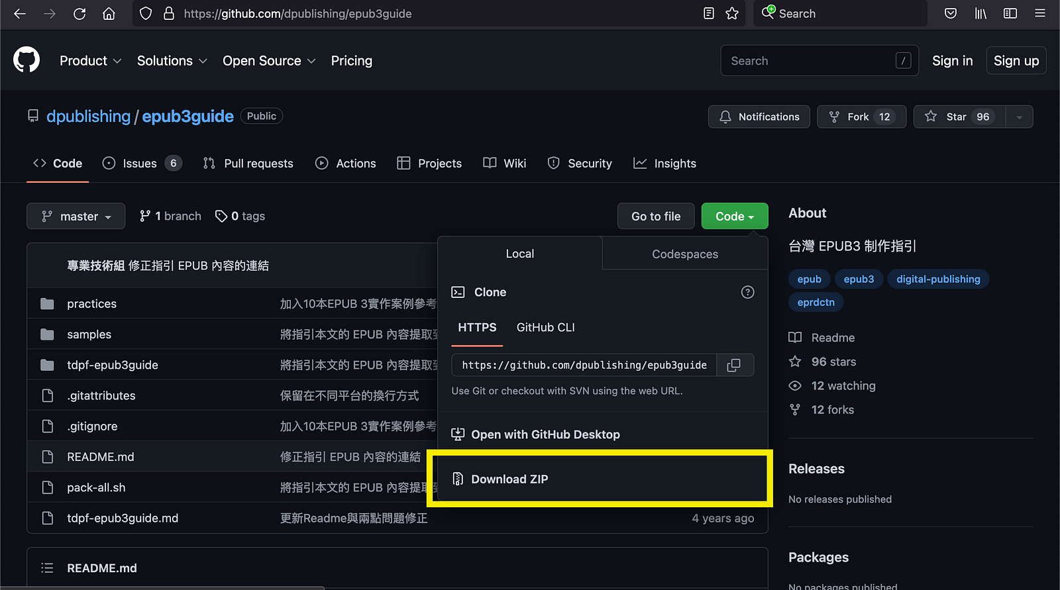This screenshot has height=590, width=1060.
Task: Bookmark this page with star icon
Action: pos(732,13)
